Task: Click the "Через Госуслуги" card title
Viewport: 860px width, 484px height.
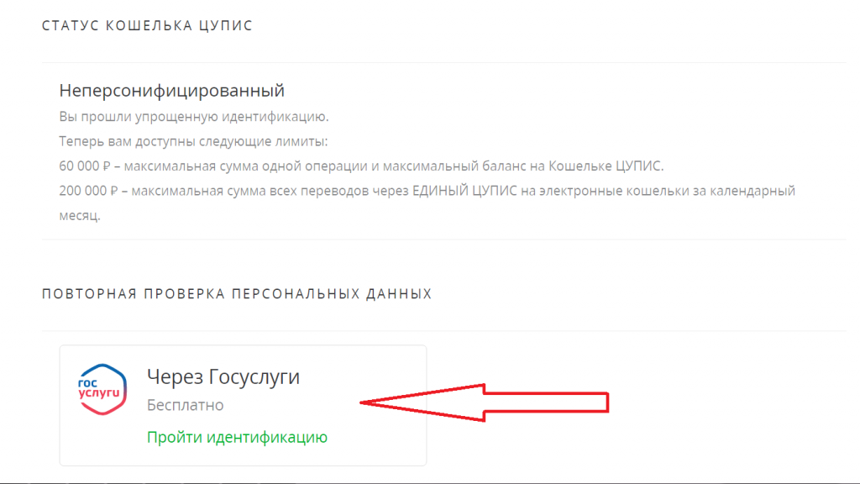Action: click(x=223, y=377)
